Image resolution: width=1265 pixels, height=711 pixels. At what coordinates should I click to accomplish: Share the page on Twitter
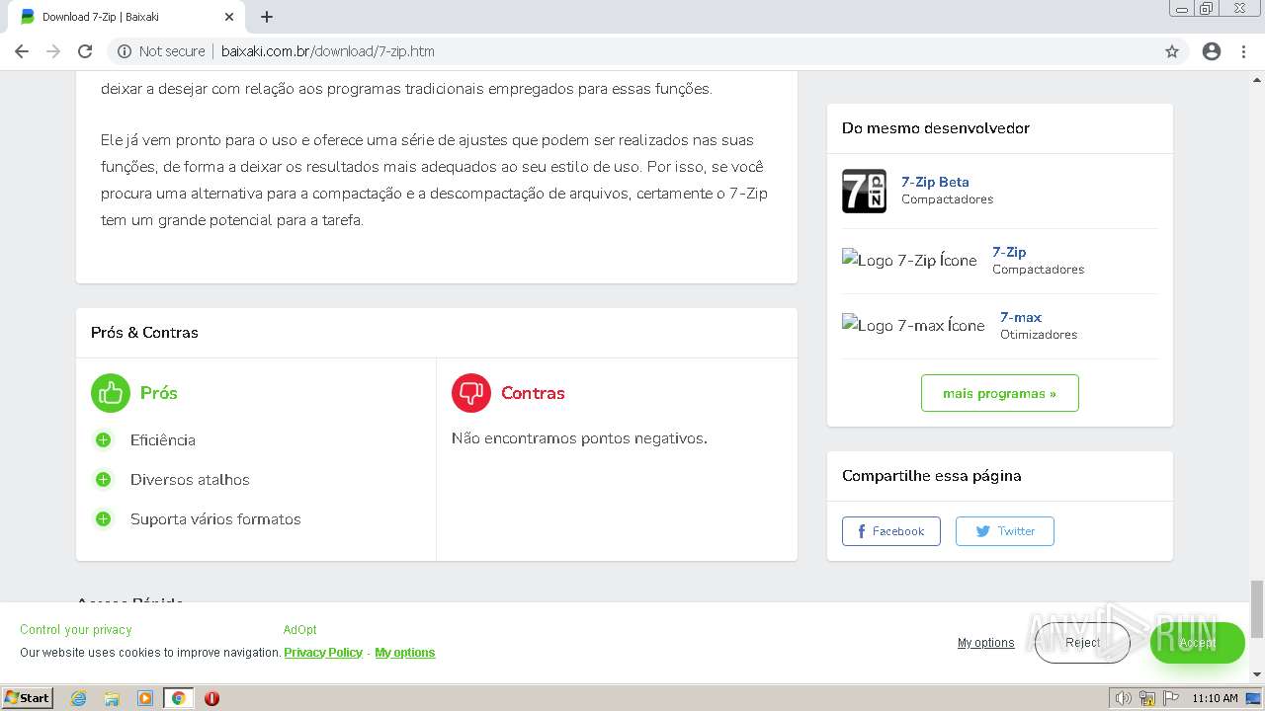coord(1004,531)
